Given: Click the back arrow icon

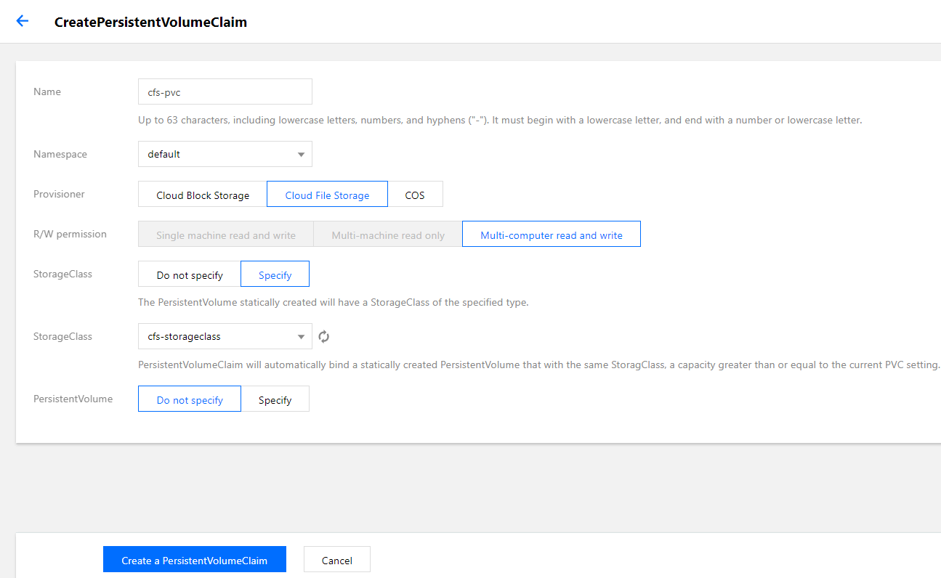Looking at the screenshot, I should (x=23, y=21).
